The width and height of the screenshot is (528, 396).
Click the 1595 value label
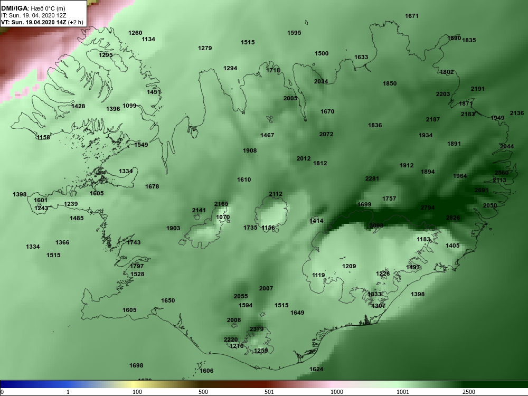294,33
